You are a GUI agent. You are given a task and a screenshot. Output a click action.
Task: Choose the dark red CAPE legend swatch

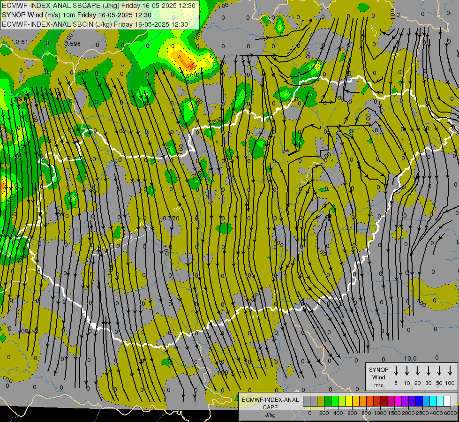384,401
